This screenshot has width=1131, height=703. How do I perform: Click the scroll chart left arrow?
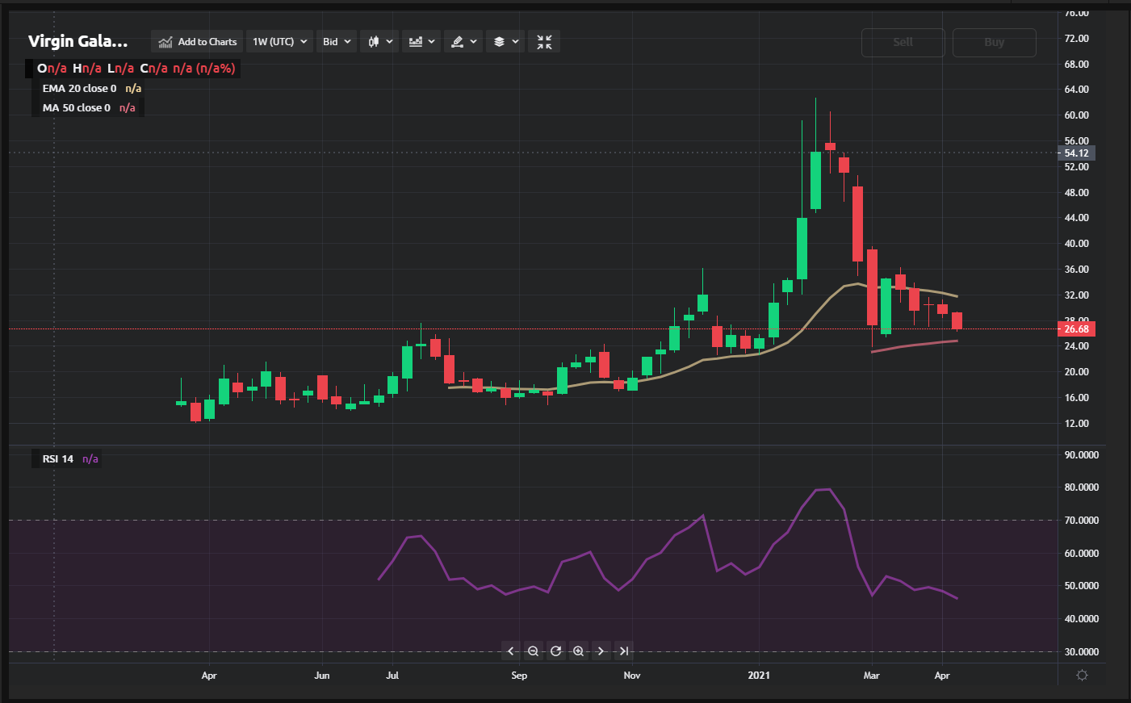pyautogui.click(x=510, y=651)
